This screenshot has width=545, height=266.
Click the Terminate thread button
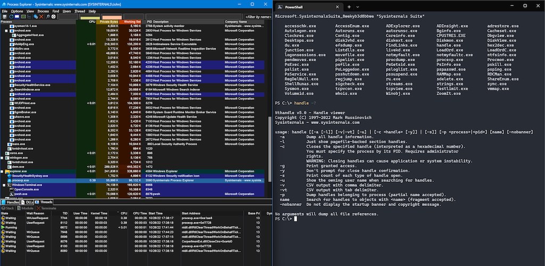(46, 208)
